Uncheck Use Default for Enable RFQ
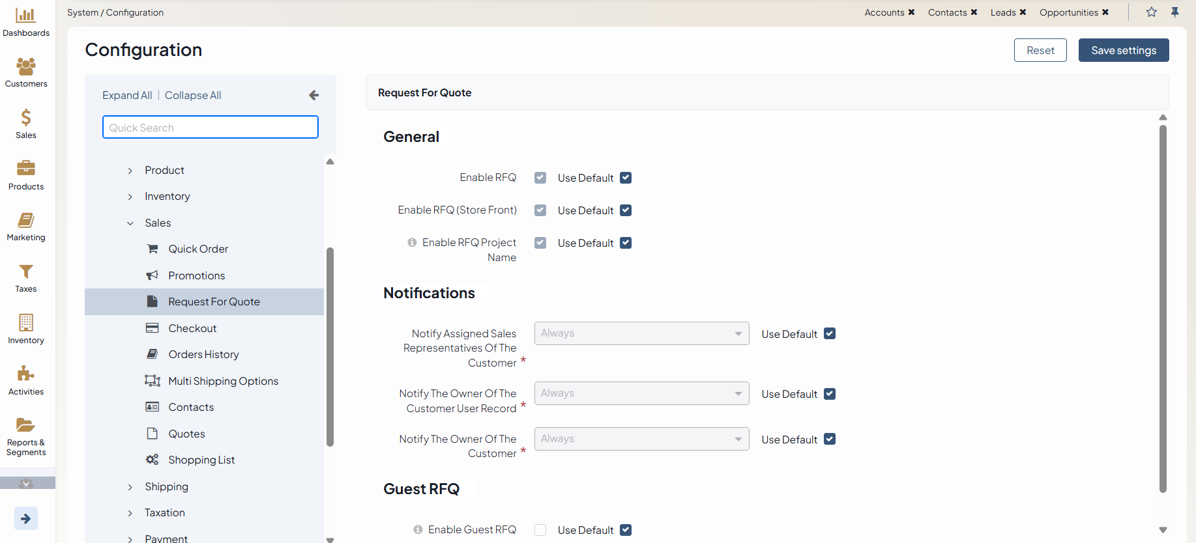Viewport: 1196px width, 543px height. click(x=626, y=178)
